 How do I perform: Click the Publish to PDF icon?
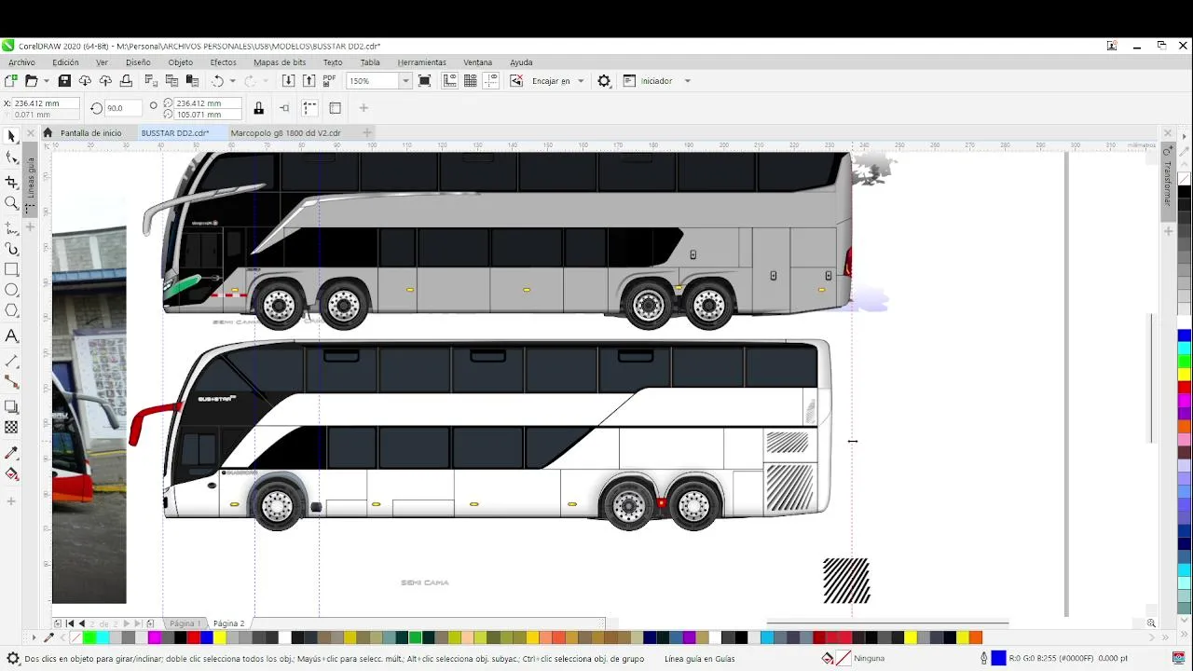(329, 81)
